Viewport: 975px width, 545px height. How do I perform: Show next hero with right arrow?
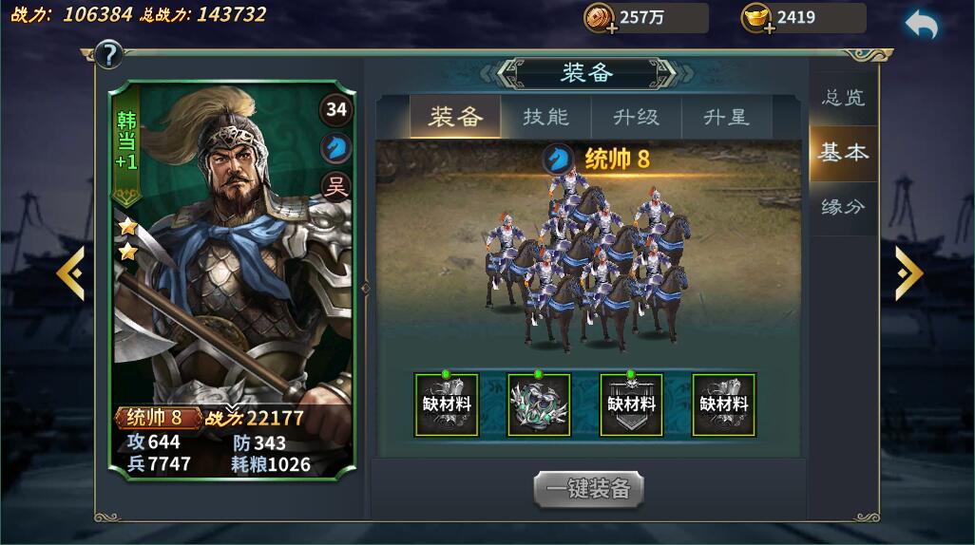908,272
